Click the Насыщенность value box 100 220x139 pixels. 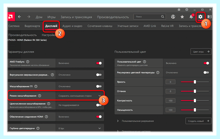tap(170, 110)
